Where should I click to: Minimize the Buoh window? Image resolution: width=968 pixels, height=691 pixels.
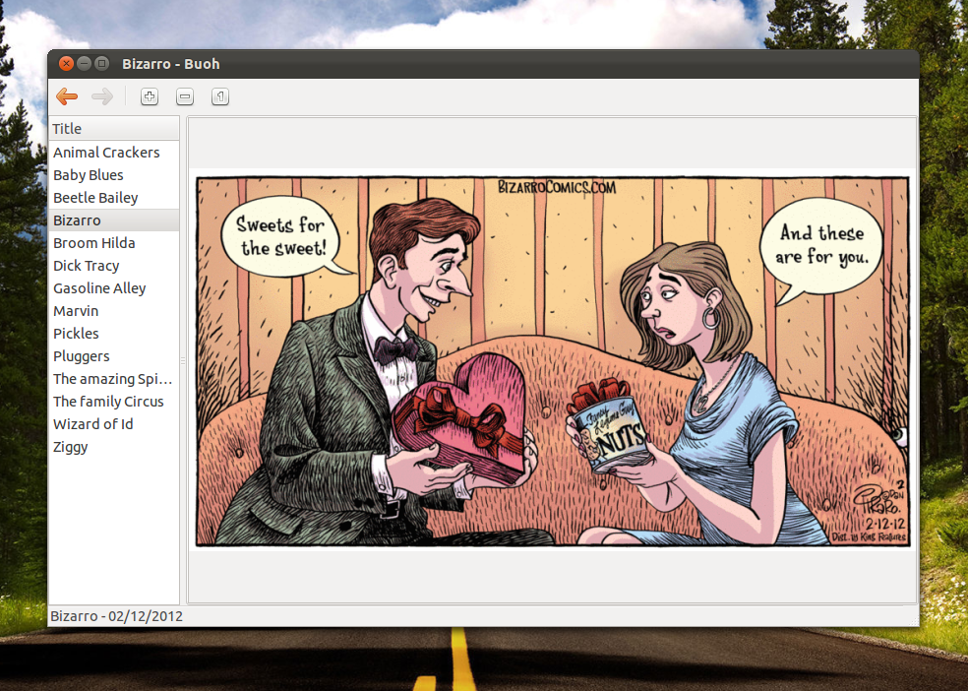(84, 64)
